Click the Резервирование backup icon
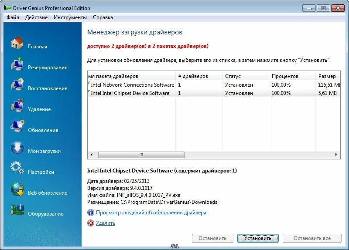This screenshot has height=250, width=349. point(17,64)
